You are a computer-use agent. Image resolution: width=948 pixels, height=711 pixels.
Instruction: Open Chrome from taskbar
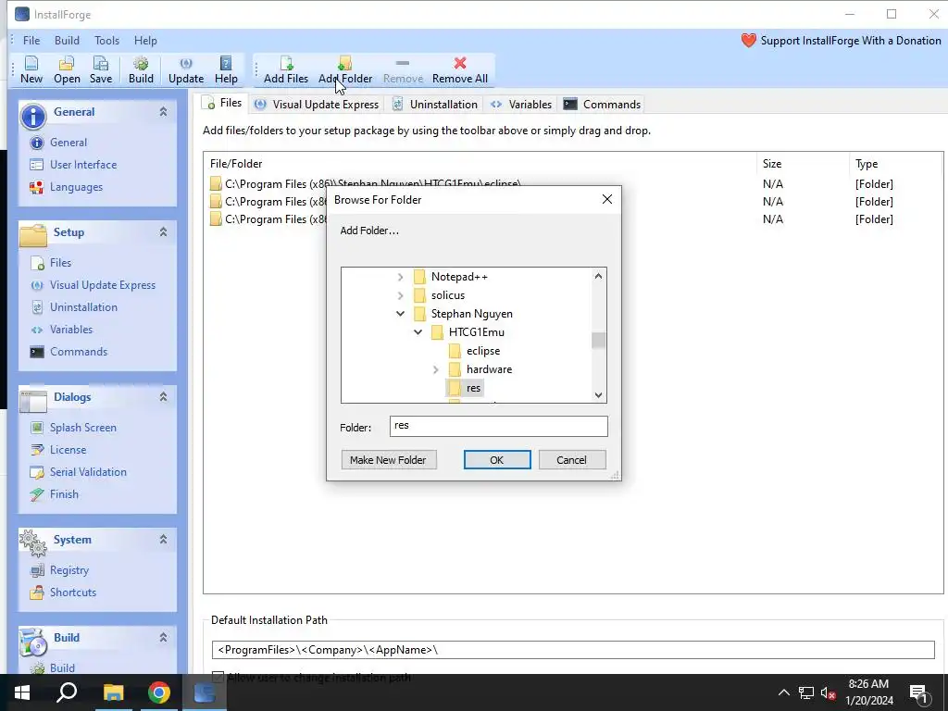pyautogui.click(x=159, y=692)
